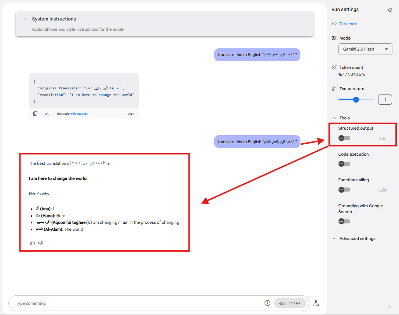Clear the chat with the broom icon
The height and width of the screenshot is (315, 399).
316,303
